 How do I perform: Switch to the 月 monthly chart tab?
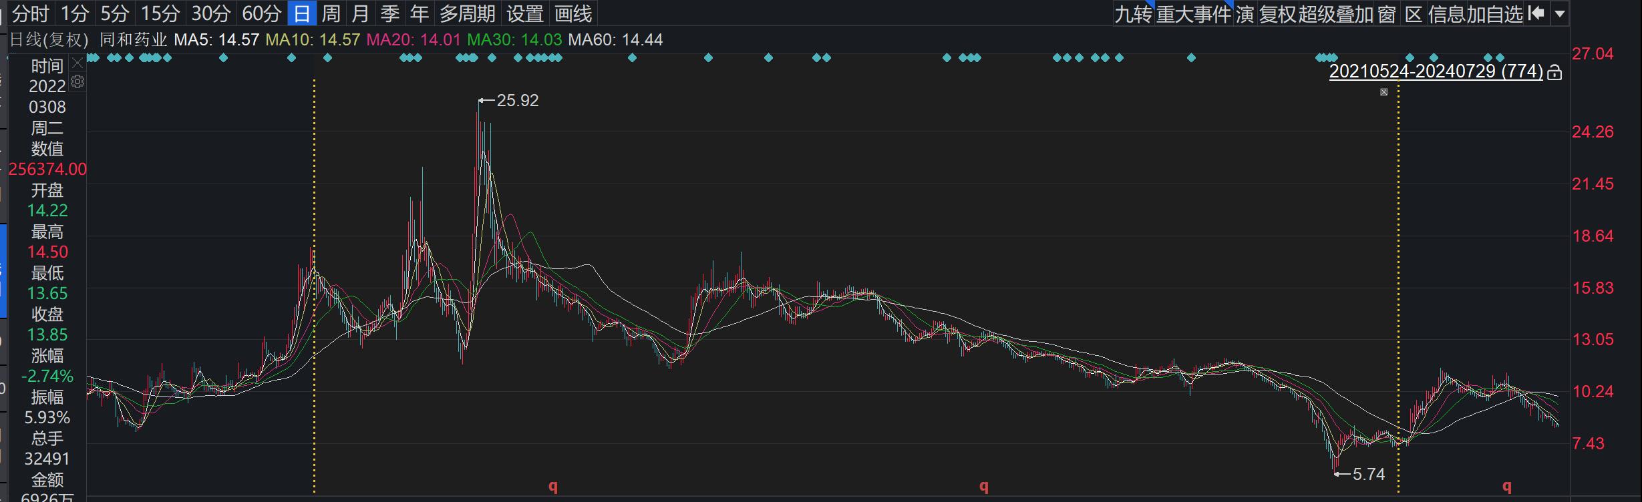click(360, 13)
